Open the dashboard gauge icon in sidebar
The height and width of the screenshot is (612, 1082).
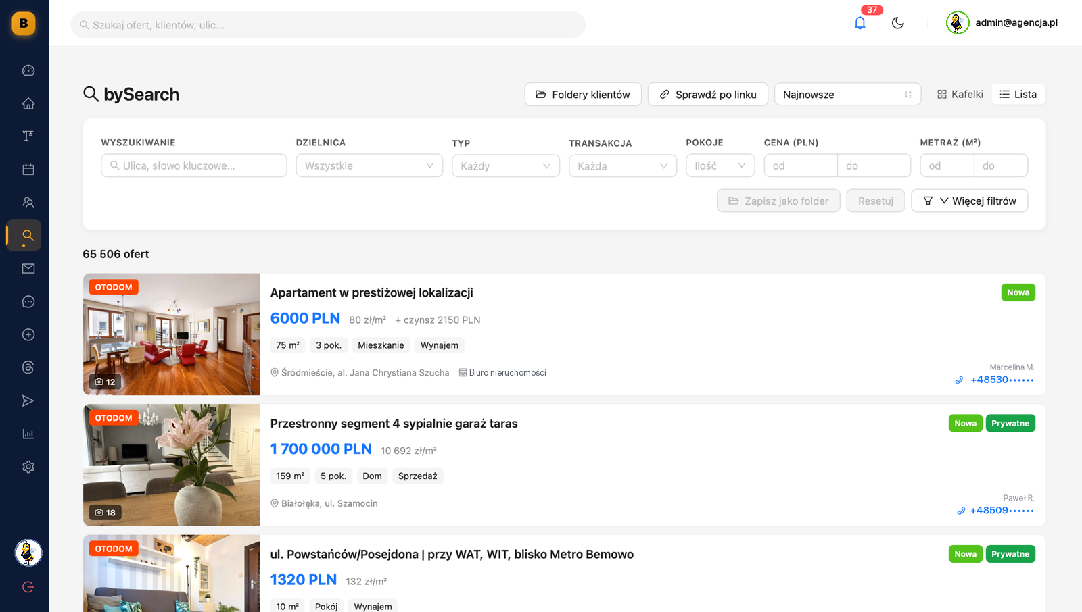[28, 70]
